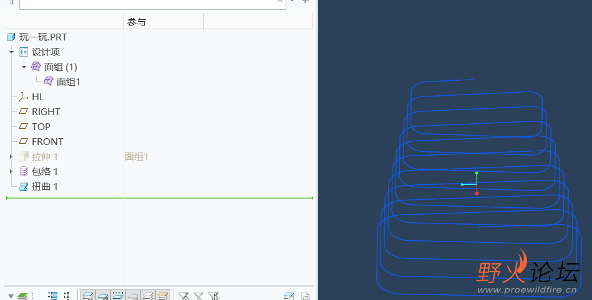Click the RIGHT datum plane icon

coord(24,111)
